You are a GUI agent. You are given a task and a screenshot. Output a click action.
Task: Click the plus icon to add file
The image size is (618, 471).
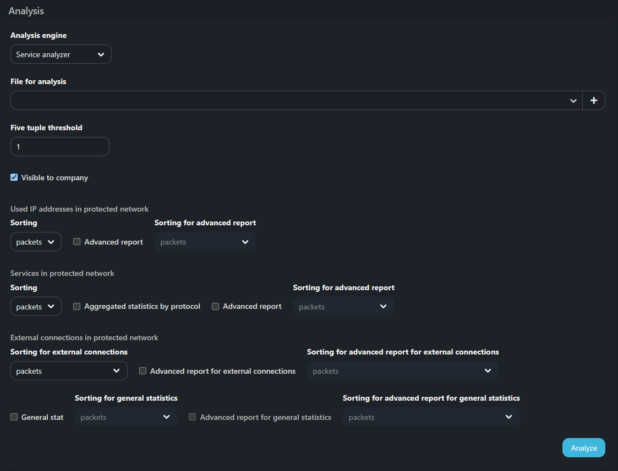594,101
